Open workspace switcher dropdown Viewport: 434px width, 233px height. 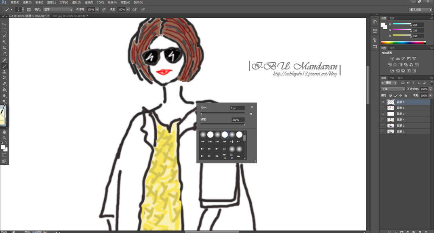click(420, 10)
